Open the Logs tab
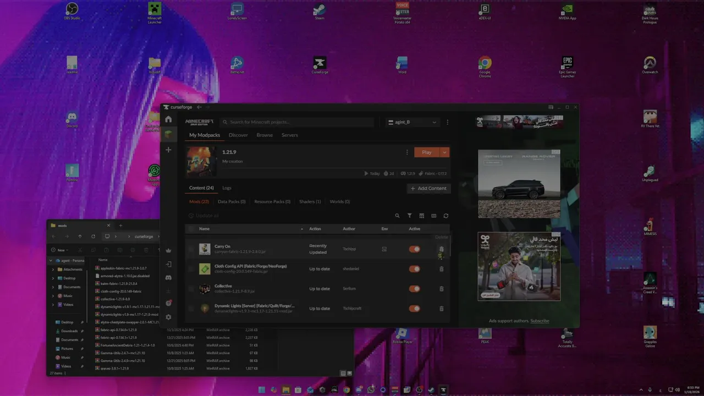Screen dimensions: 704x396 pos(227,188)
